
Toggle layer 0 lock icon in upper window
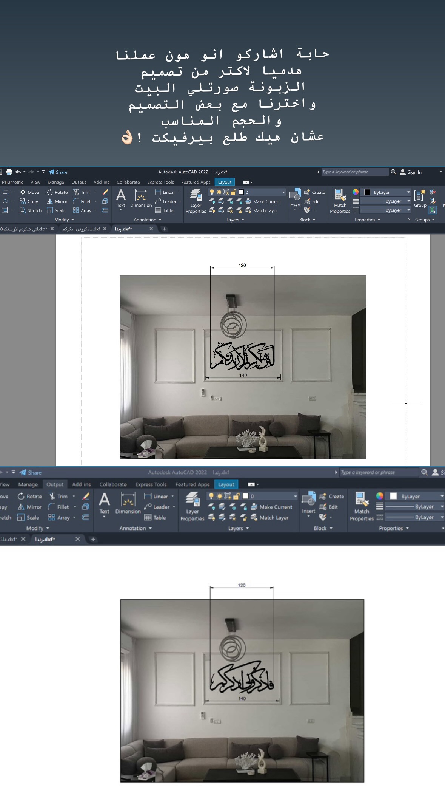click(x=234, y=192)
